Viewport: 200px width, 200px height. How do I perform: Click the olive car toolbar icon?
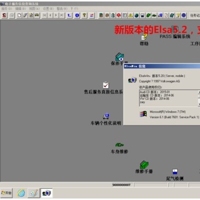tap(37, 15)
